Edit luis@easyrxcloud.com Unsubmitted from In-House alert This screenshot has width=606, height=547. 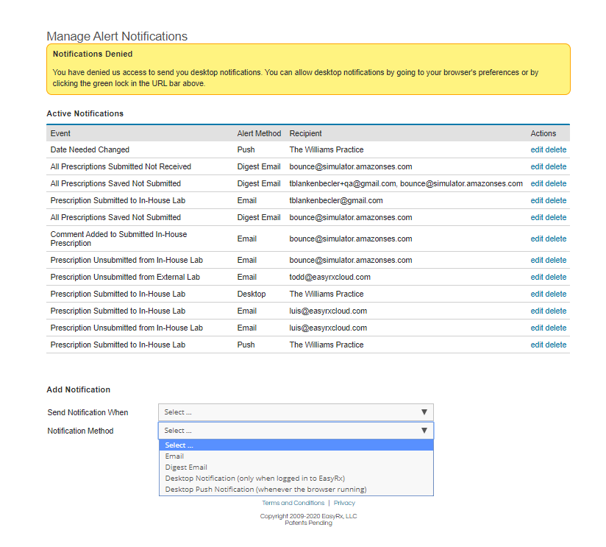536,328
